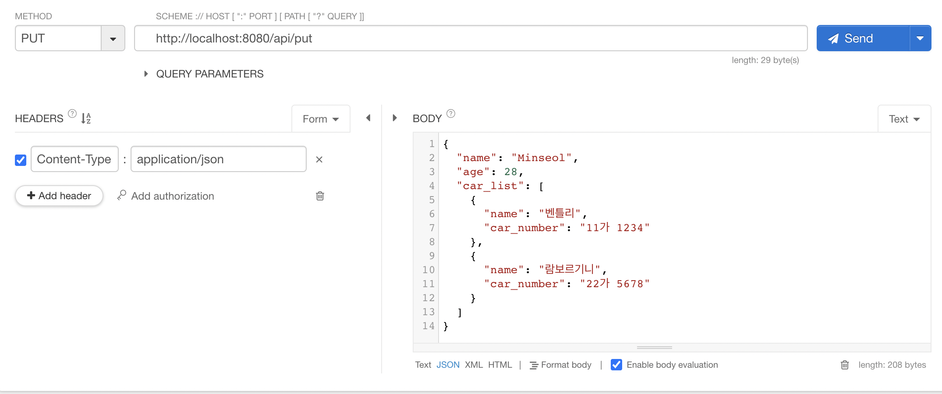Toggle Enable body evaluation checkbox

coord(616,365)
